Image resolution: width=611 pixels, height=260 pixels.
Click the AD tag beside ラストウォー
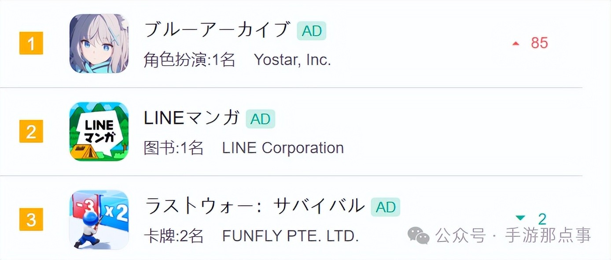(x=386, y=207)
